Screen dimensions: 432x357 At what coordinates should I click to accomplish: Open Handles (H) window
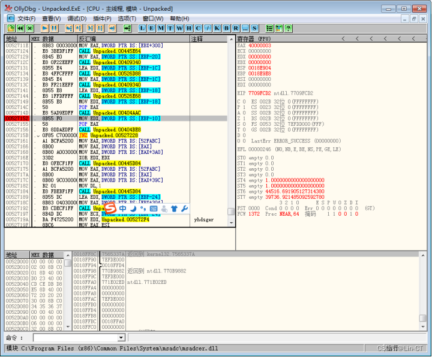coord(189,28)
